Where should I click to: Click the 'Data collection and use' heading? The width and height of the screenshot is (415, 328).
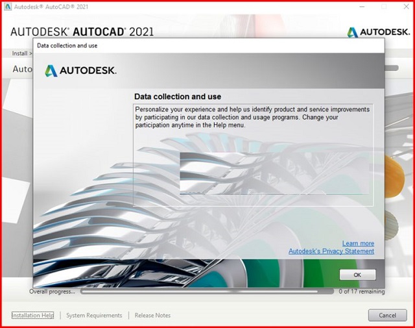click(x=178, y=97)
